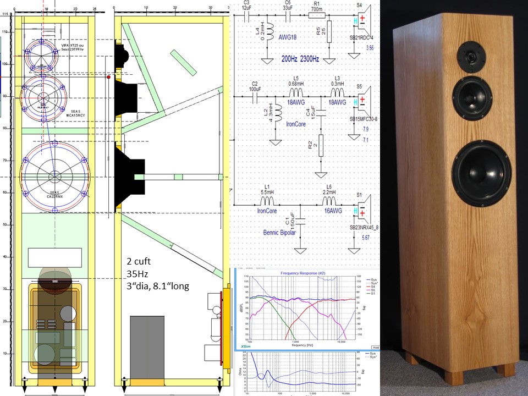Screen dimensions: 528x396
Task: Click the S1 entry in the graph legend
Action: tap(371, 294)
